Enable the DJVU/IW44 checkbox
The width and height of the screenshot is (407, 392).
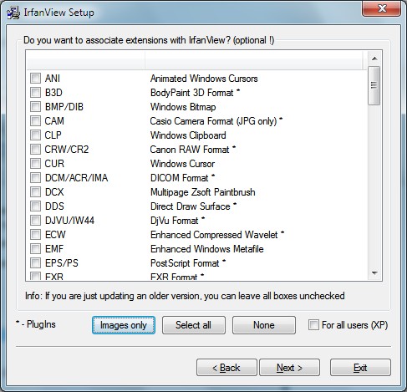click(35, 221)
